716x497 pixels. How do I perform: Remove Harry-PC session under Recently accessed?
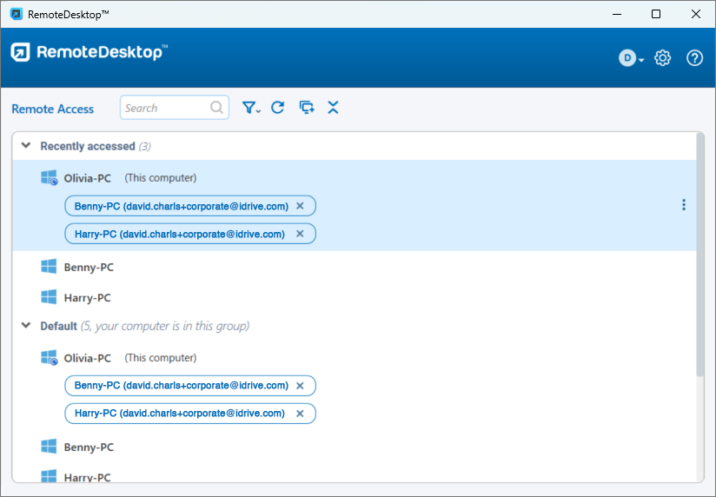pos(300,234)
